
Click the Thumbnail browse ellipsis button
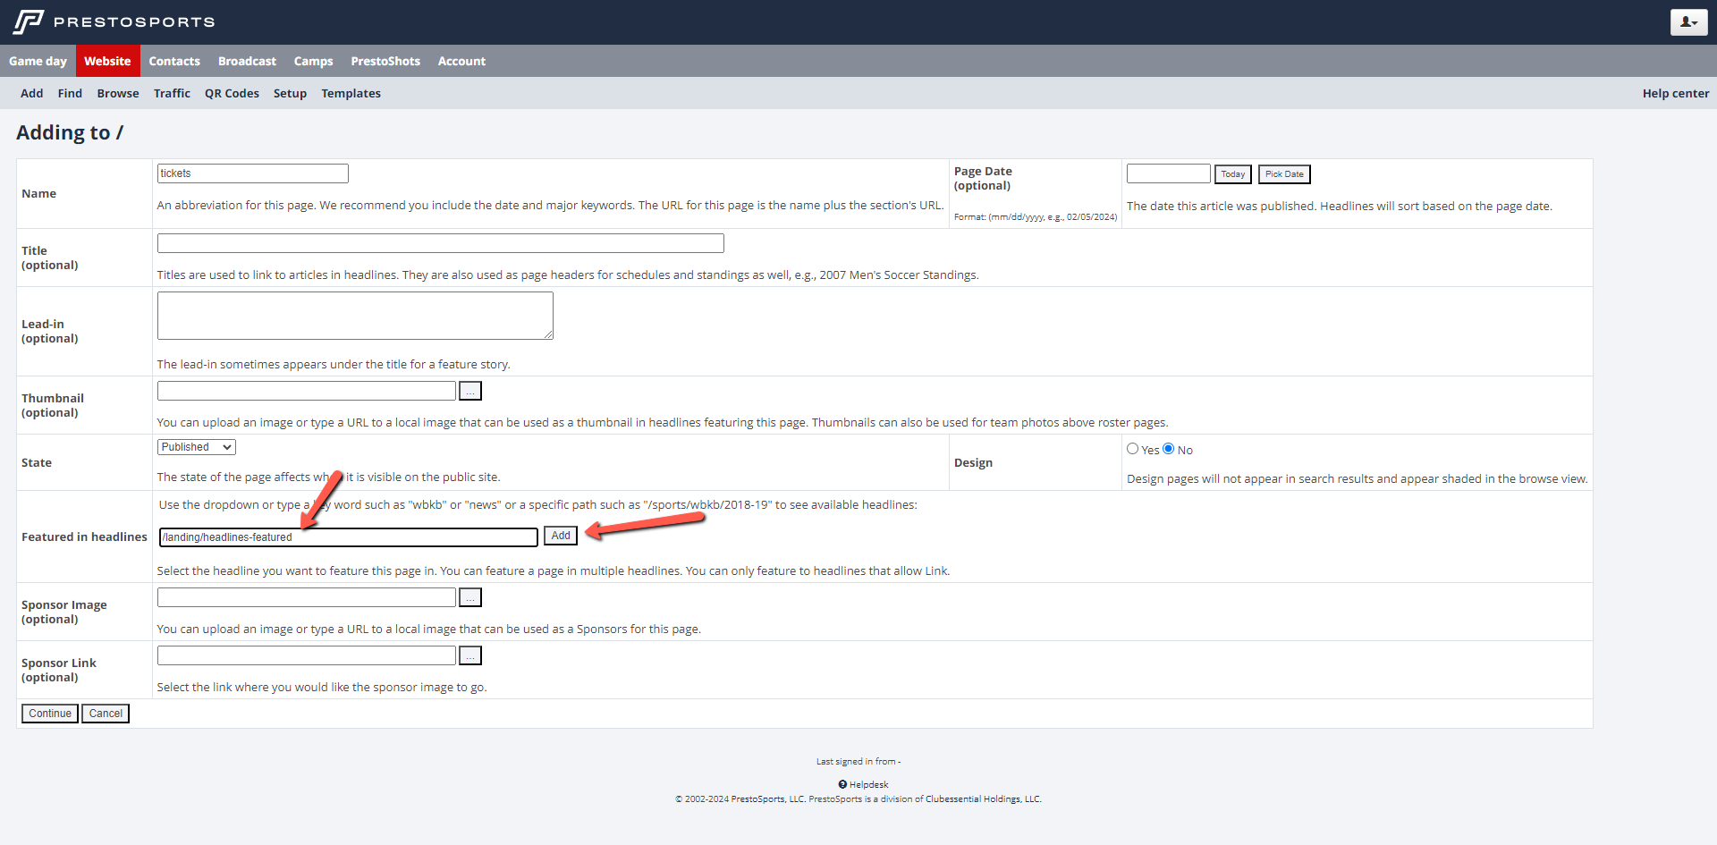[x=469, y=391]
